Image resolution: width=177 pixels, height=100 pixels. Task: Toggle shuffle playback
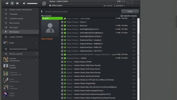point(128,4)
